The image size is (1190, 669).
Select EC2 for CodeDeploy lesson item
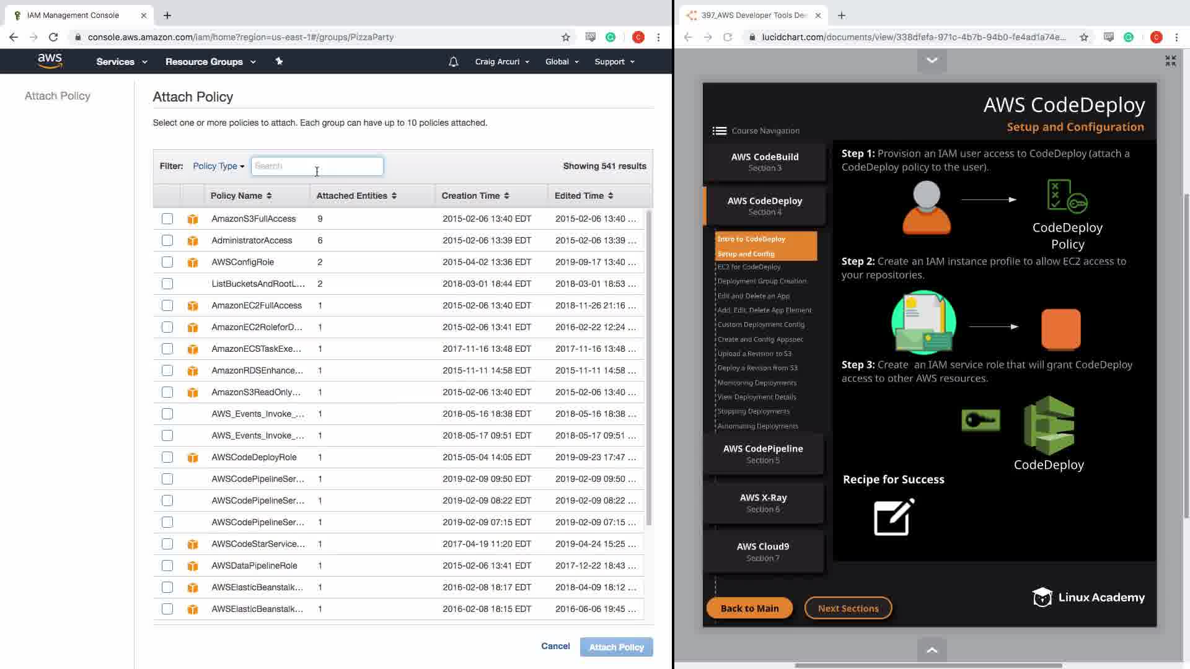pyautogui.click(x=749, y=267)
